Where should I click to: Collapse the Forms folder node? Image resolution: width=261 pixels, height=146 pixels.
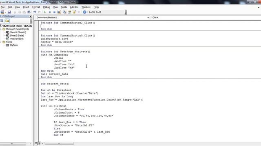click(x=1, y=42)
